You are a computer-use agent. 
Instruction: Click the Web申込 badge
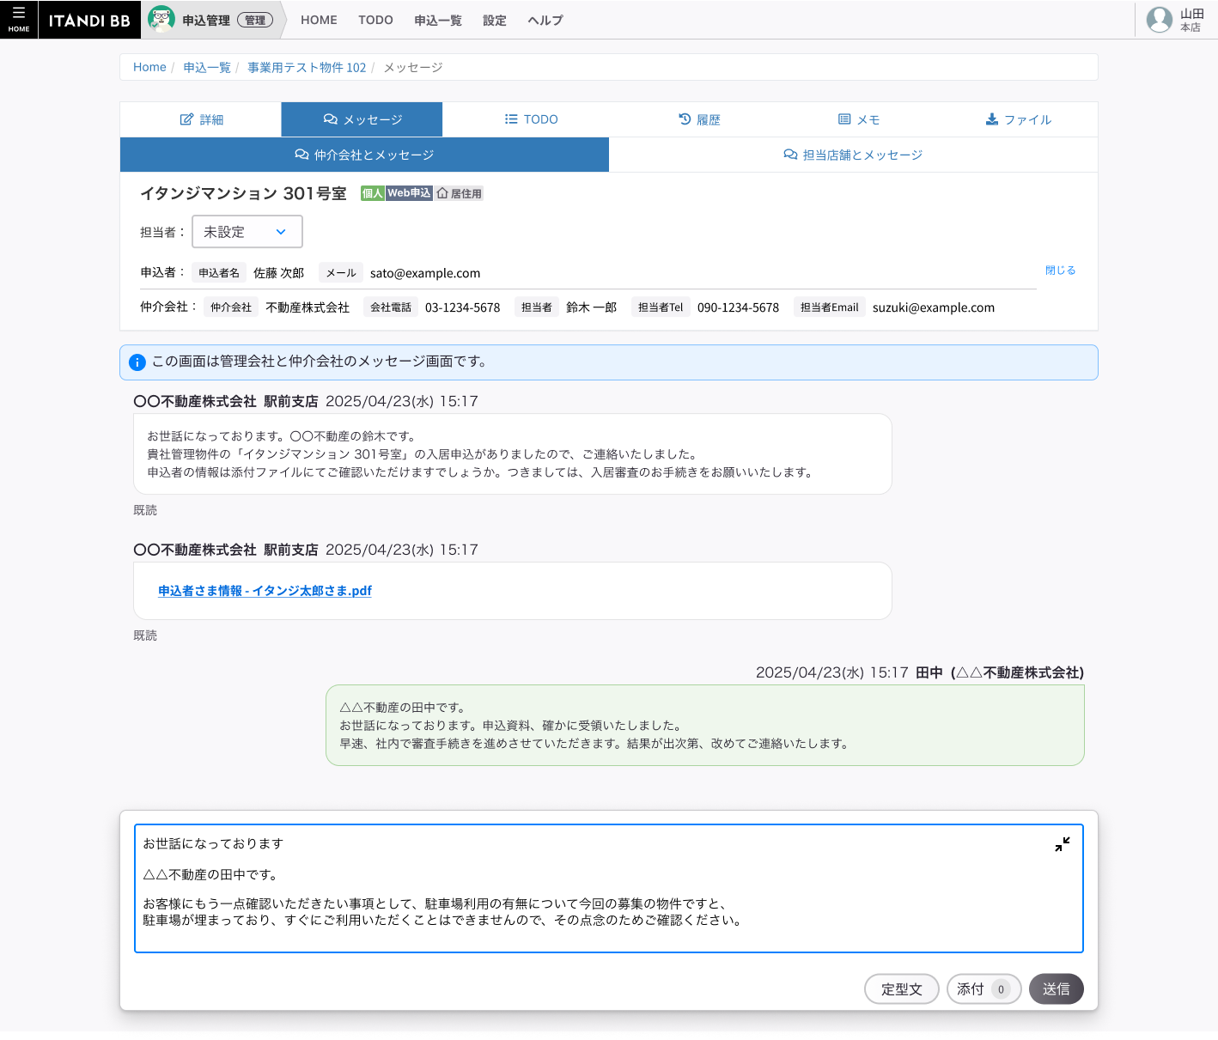[x=409, y=193]
